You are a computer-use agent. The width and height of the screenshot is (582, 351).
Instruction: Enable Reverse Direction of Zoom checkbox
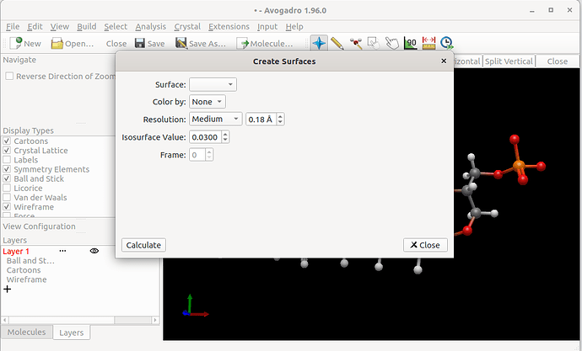(x=9, y=76)
